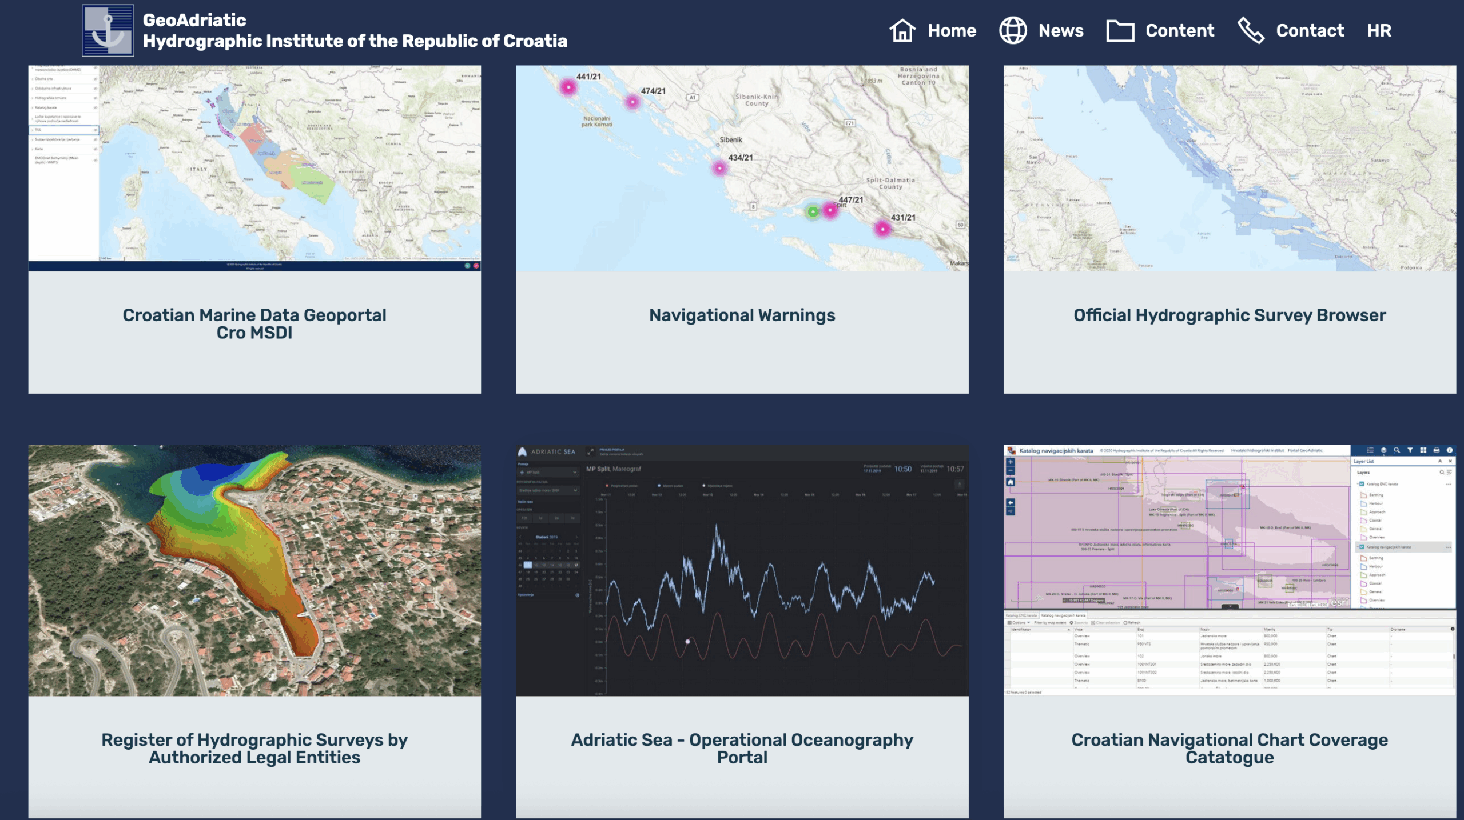
Task: Click the Home house icon
Action: click(x=902, y=30)
